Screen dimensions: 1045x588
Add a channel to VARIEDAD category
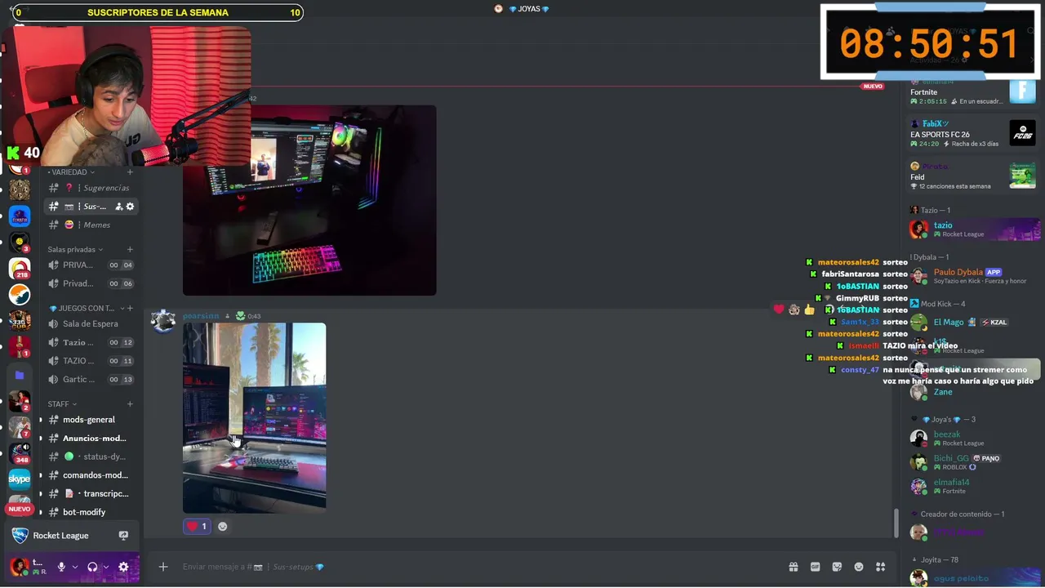tap(130, 172)
